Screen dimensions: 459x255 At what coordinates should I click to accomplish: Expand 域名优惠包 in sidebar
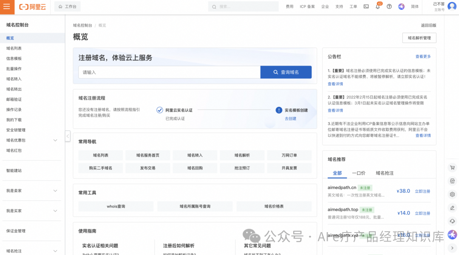(x=55, y=140)
